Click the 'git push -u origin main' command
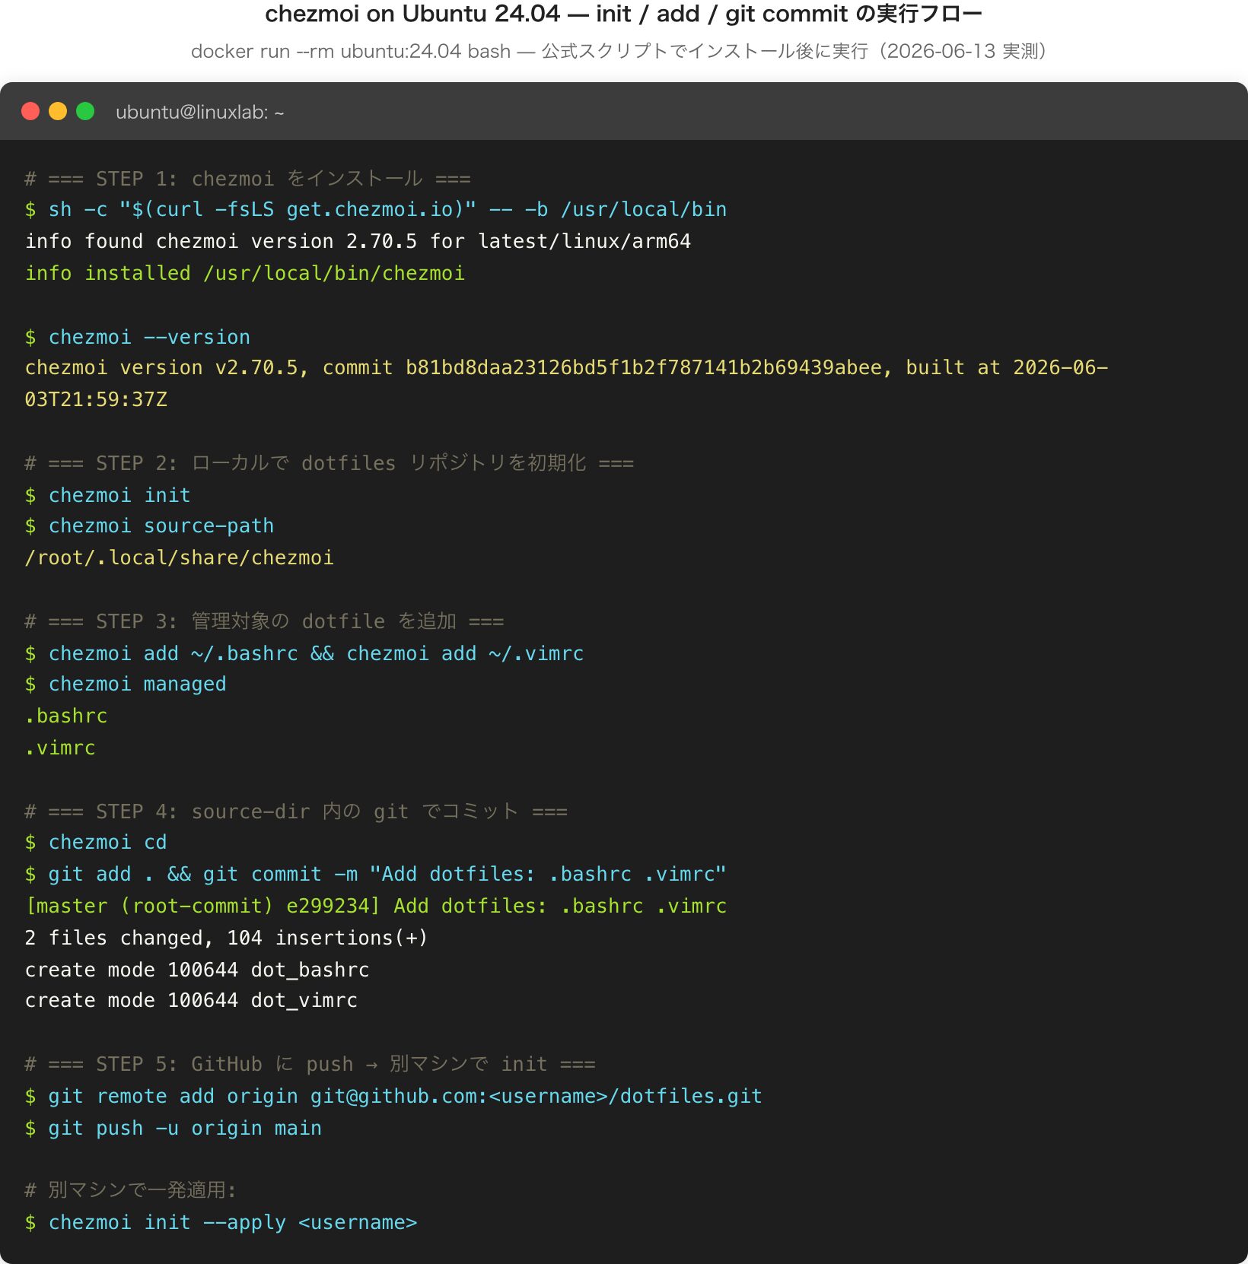The image size is (1248, 1264). coord(174,1129)
